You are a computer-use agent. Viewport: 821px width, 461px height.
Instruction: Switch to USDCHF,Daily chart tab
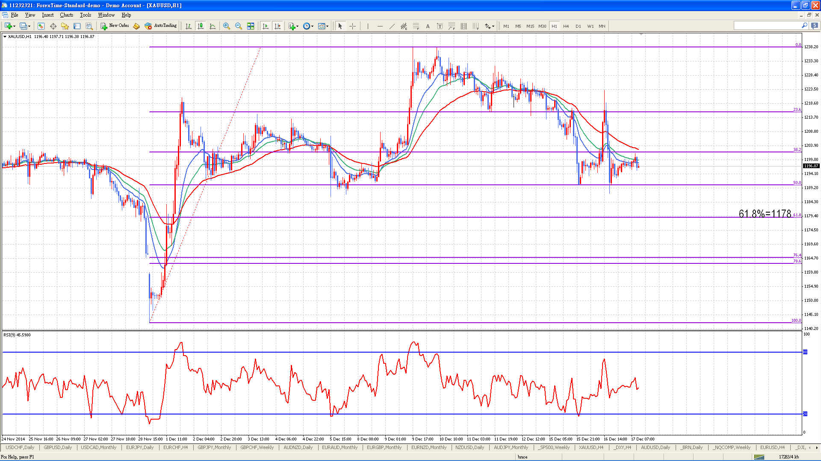20,447
